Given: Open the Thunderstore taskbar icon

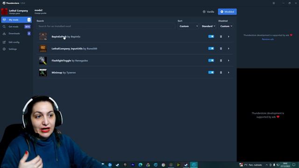Looking at the screenshot, I should coord(194,165).
